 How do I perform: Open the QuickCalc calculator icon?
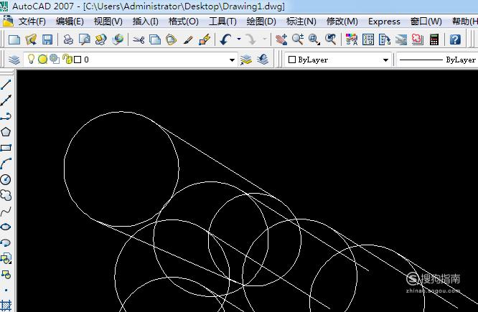point(434,39)
